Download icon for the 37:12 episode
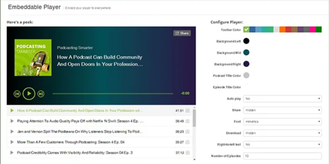This screenshot has height=164, width=329. (187, 152)
